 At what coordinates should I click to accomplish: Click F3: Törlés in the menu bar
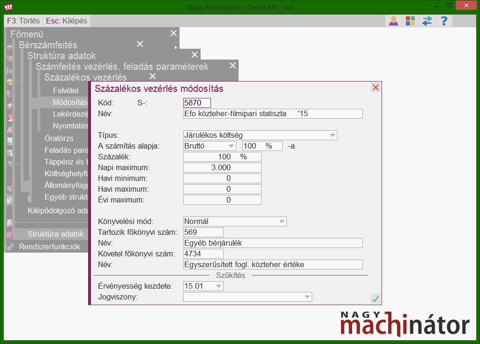[x=23, y=21]
